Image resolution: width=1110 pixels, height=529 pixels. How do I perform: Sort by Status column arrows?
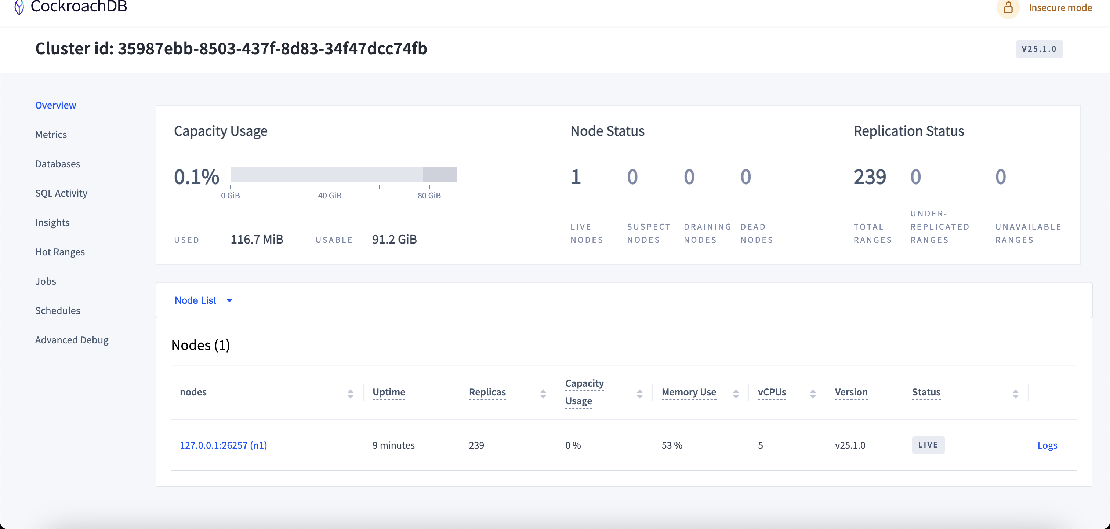click(1015, 394)
